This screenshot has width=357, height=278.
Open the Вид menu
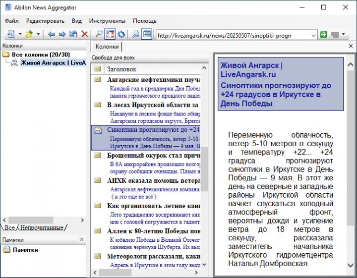(x=77, y=21)
